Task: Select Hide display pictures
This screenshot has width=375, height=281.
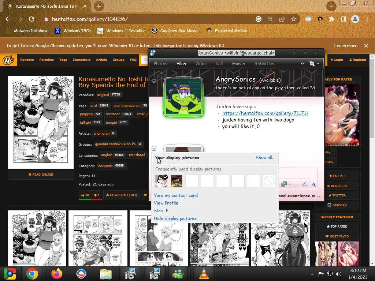Action: pos(175,218)
